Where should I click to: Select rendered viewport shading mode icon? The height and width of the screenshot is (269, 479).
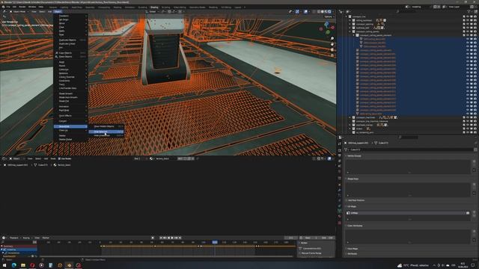click(329, 12)
